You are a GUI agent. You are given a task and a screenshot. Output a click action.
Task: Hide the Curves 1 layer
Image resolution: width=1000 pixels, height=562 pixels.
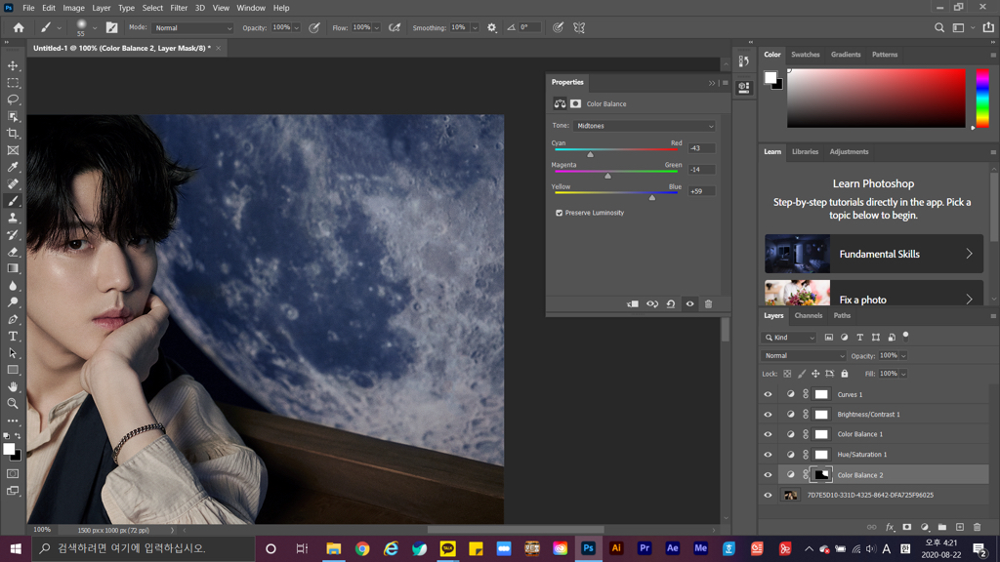[x=768, y=394]
